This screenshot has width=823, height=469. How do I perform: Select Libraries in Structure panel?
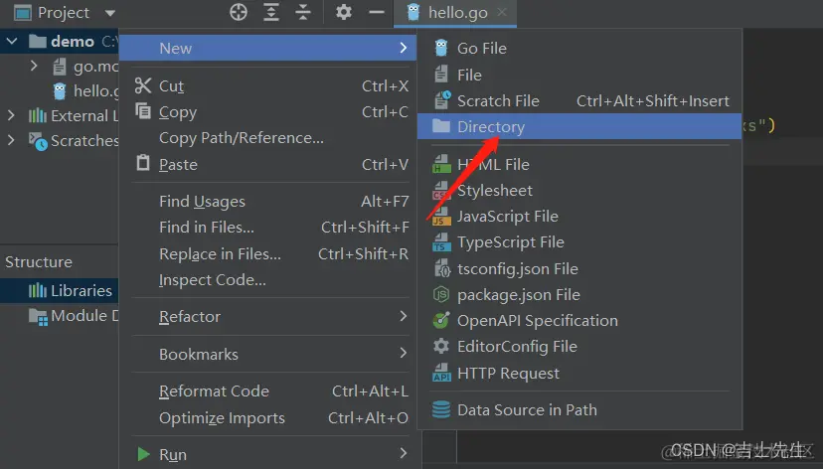point(59,290)
